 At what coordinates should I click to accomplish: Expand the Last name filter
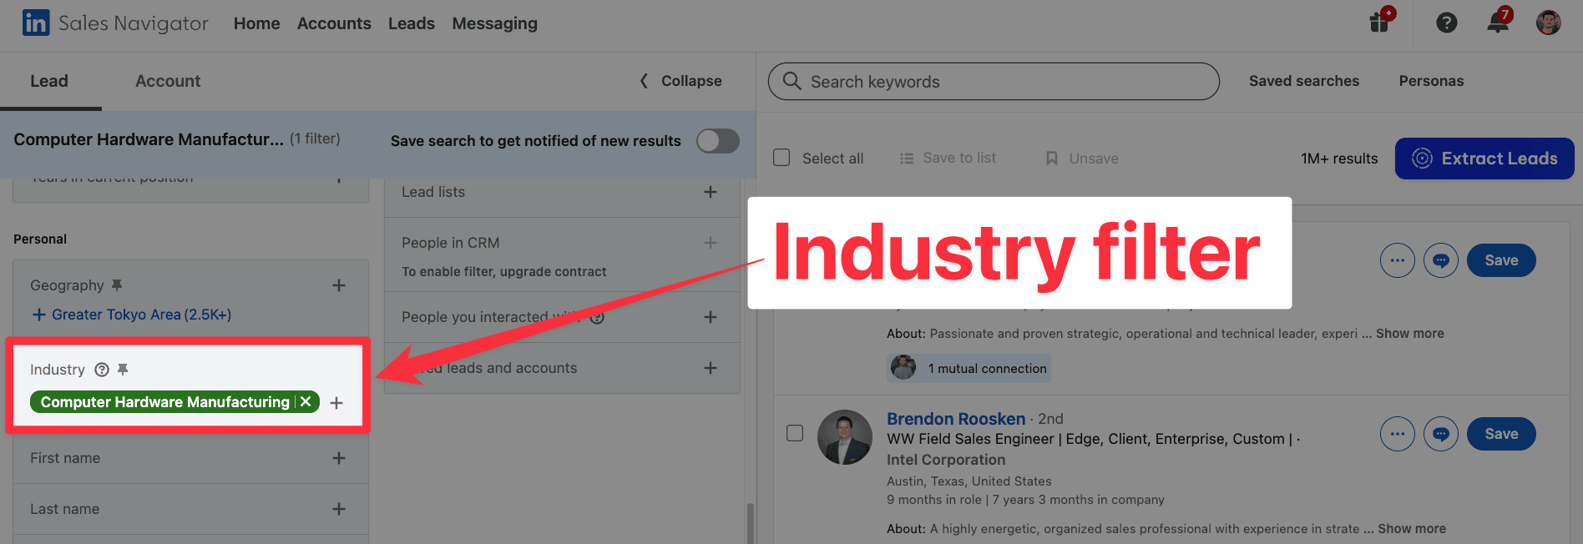point(339,509)
